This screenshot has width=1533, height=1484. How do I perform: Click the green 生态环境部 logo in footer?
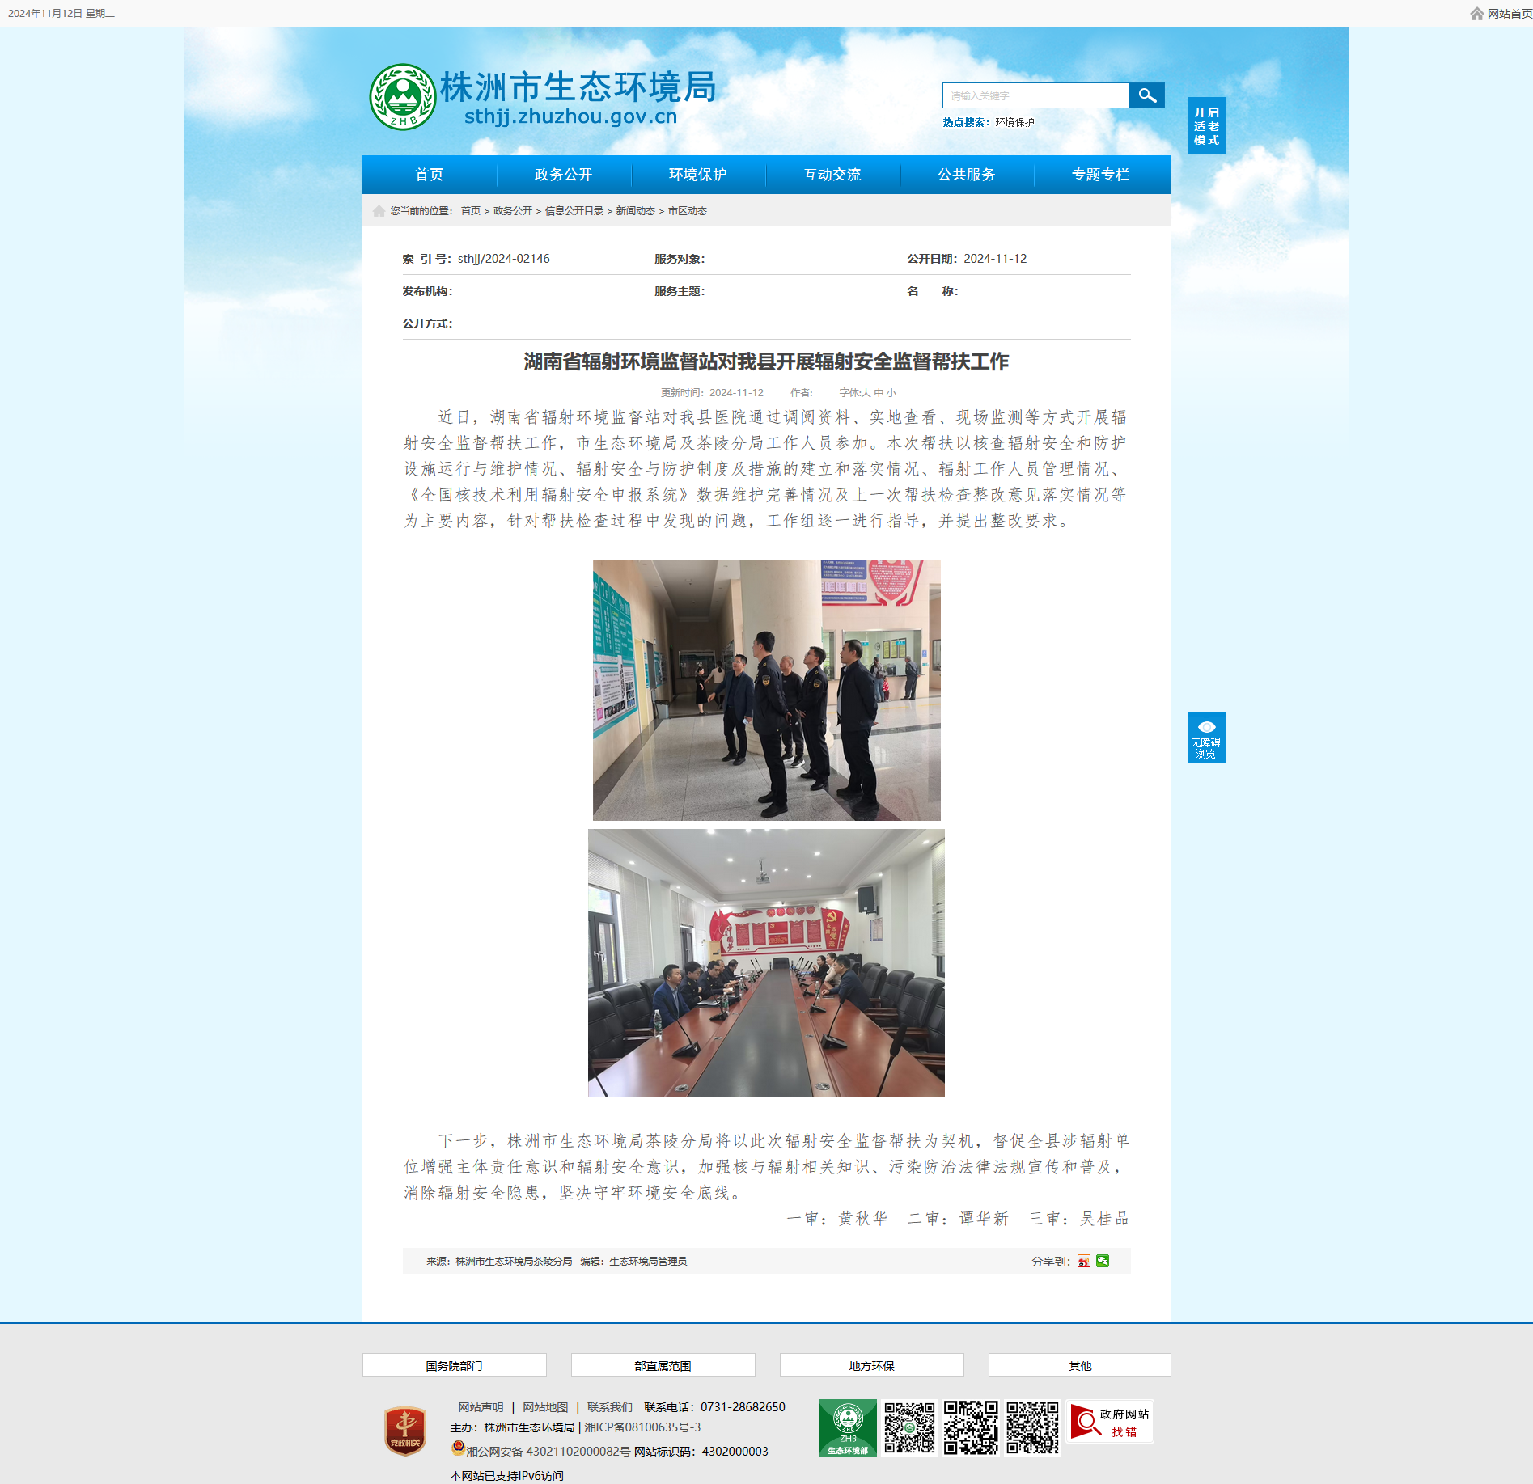tap(848, 1427)
